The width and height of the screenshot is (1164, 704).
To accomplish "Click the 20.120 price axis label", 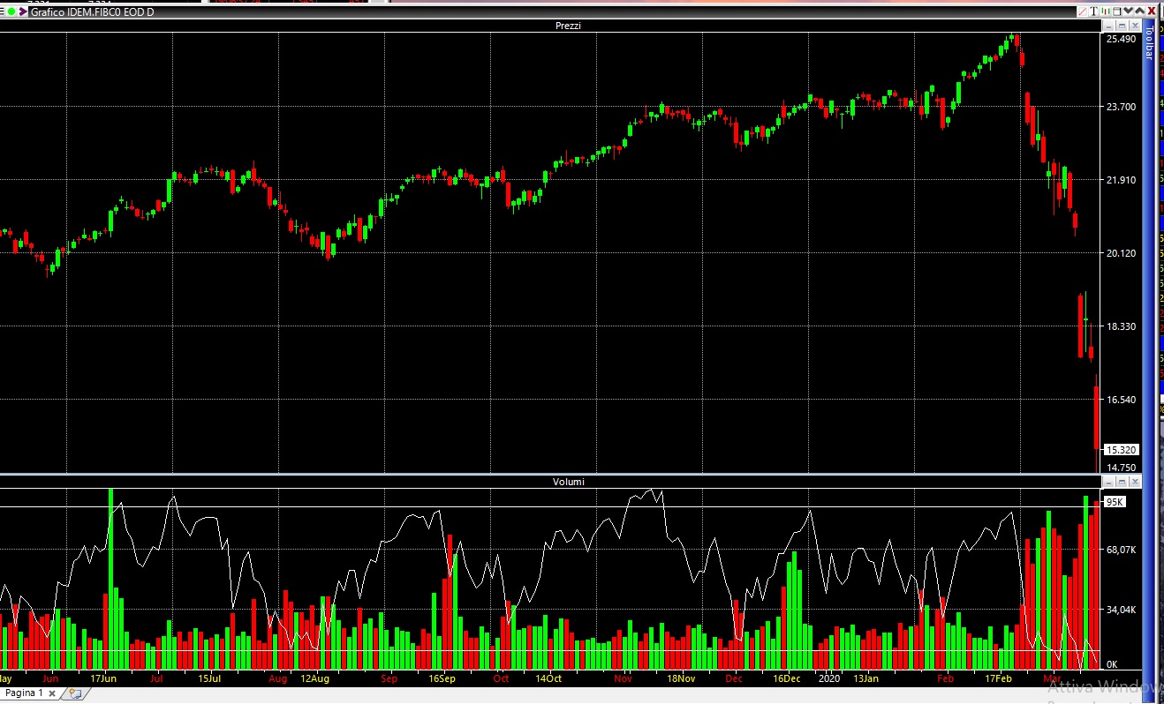I will pyautogui.click(x=1121, y=253).
